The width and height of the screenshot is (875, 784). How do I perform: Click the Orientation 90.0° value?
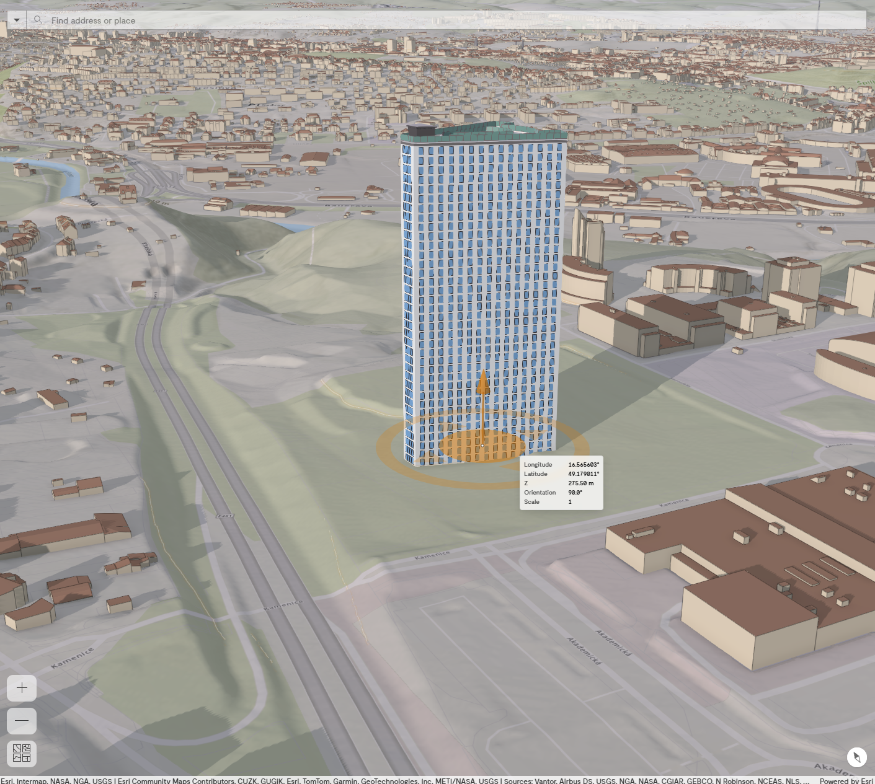pyautogui.click(x=575, y=493)
